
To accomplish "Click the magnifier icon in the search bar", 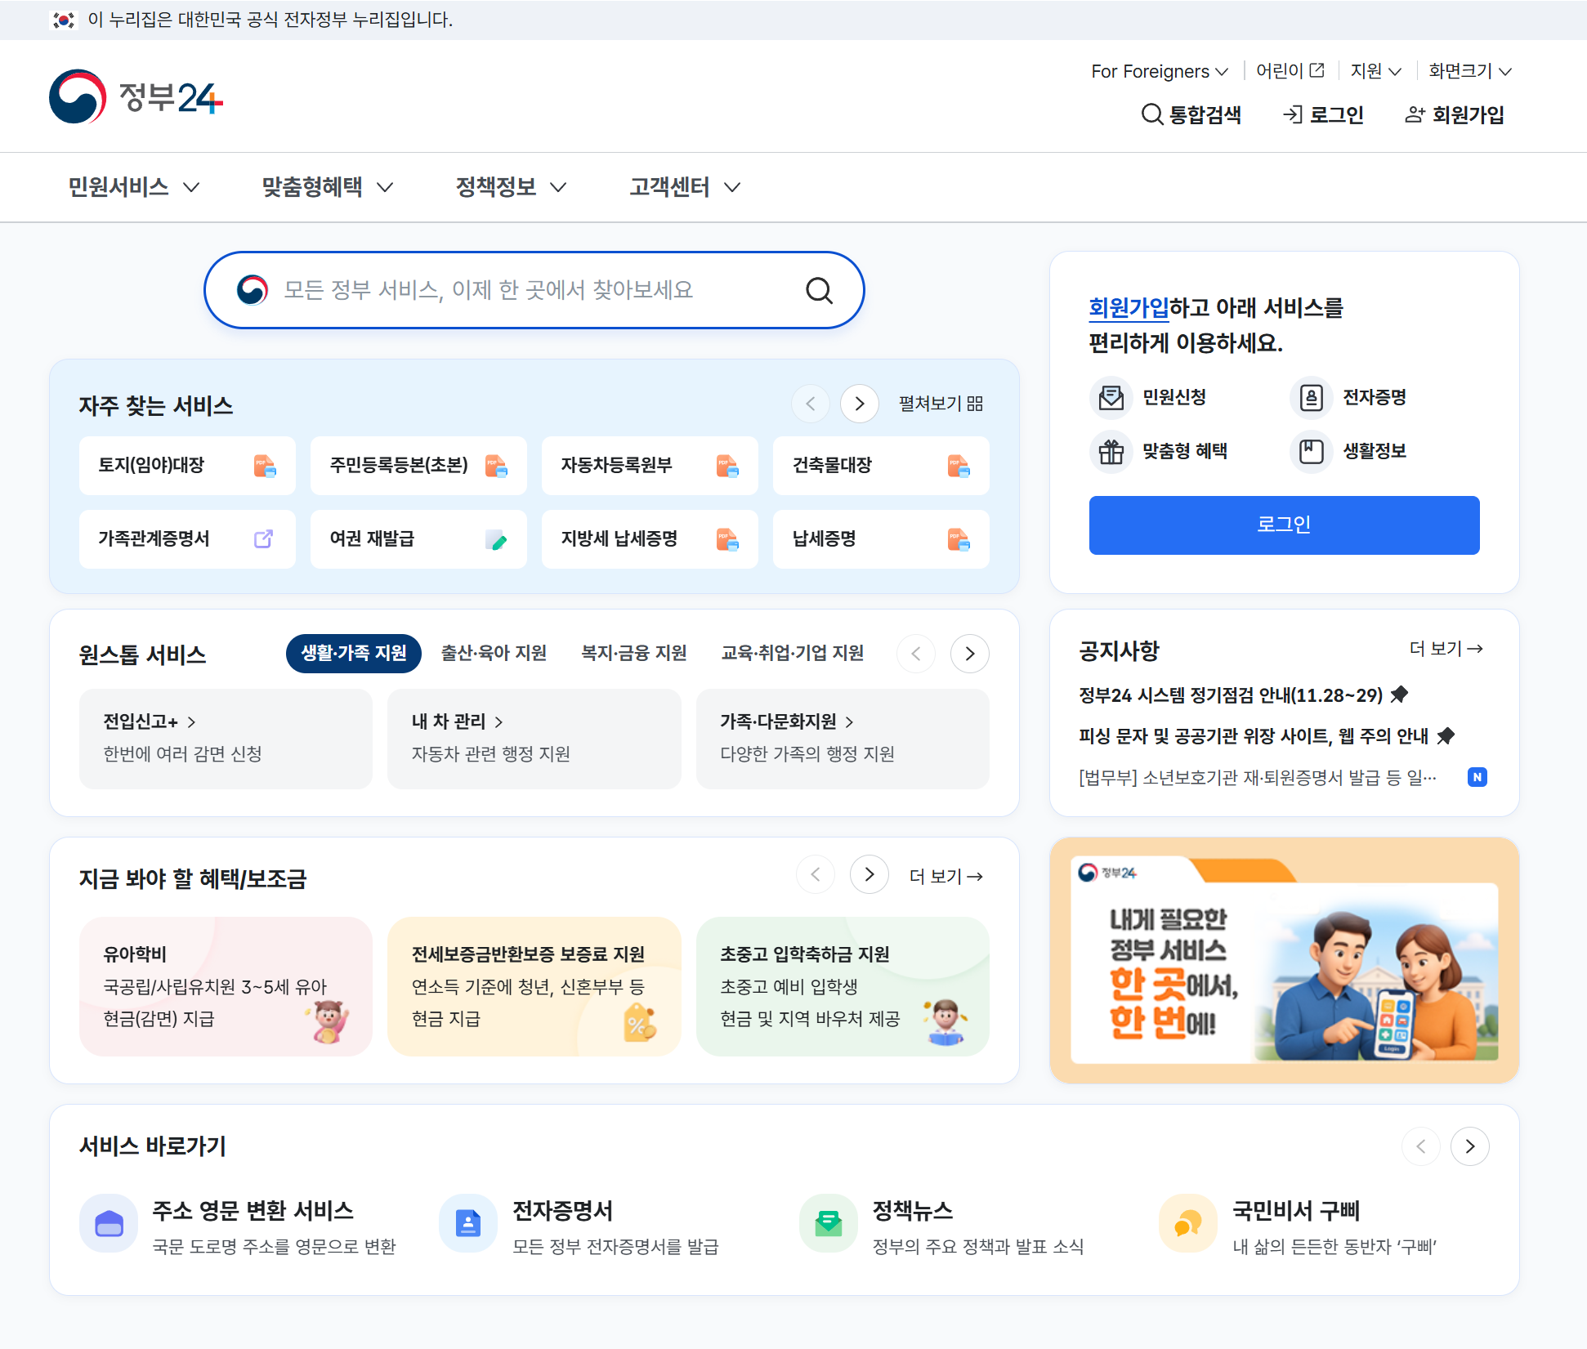I will tap(819, 290).
